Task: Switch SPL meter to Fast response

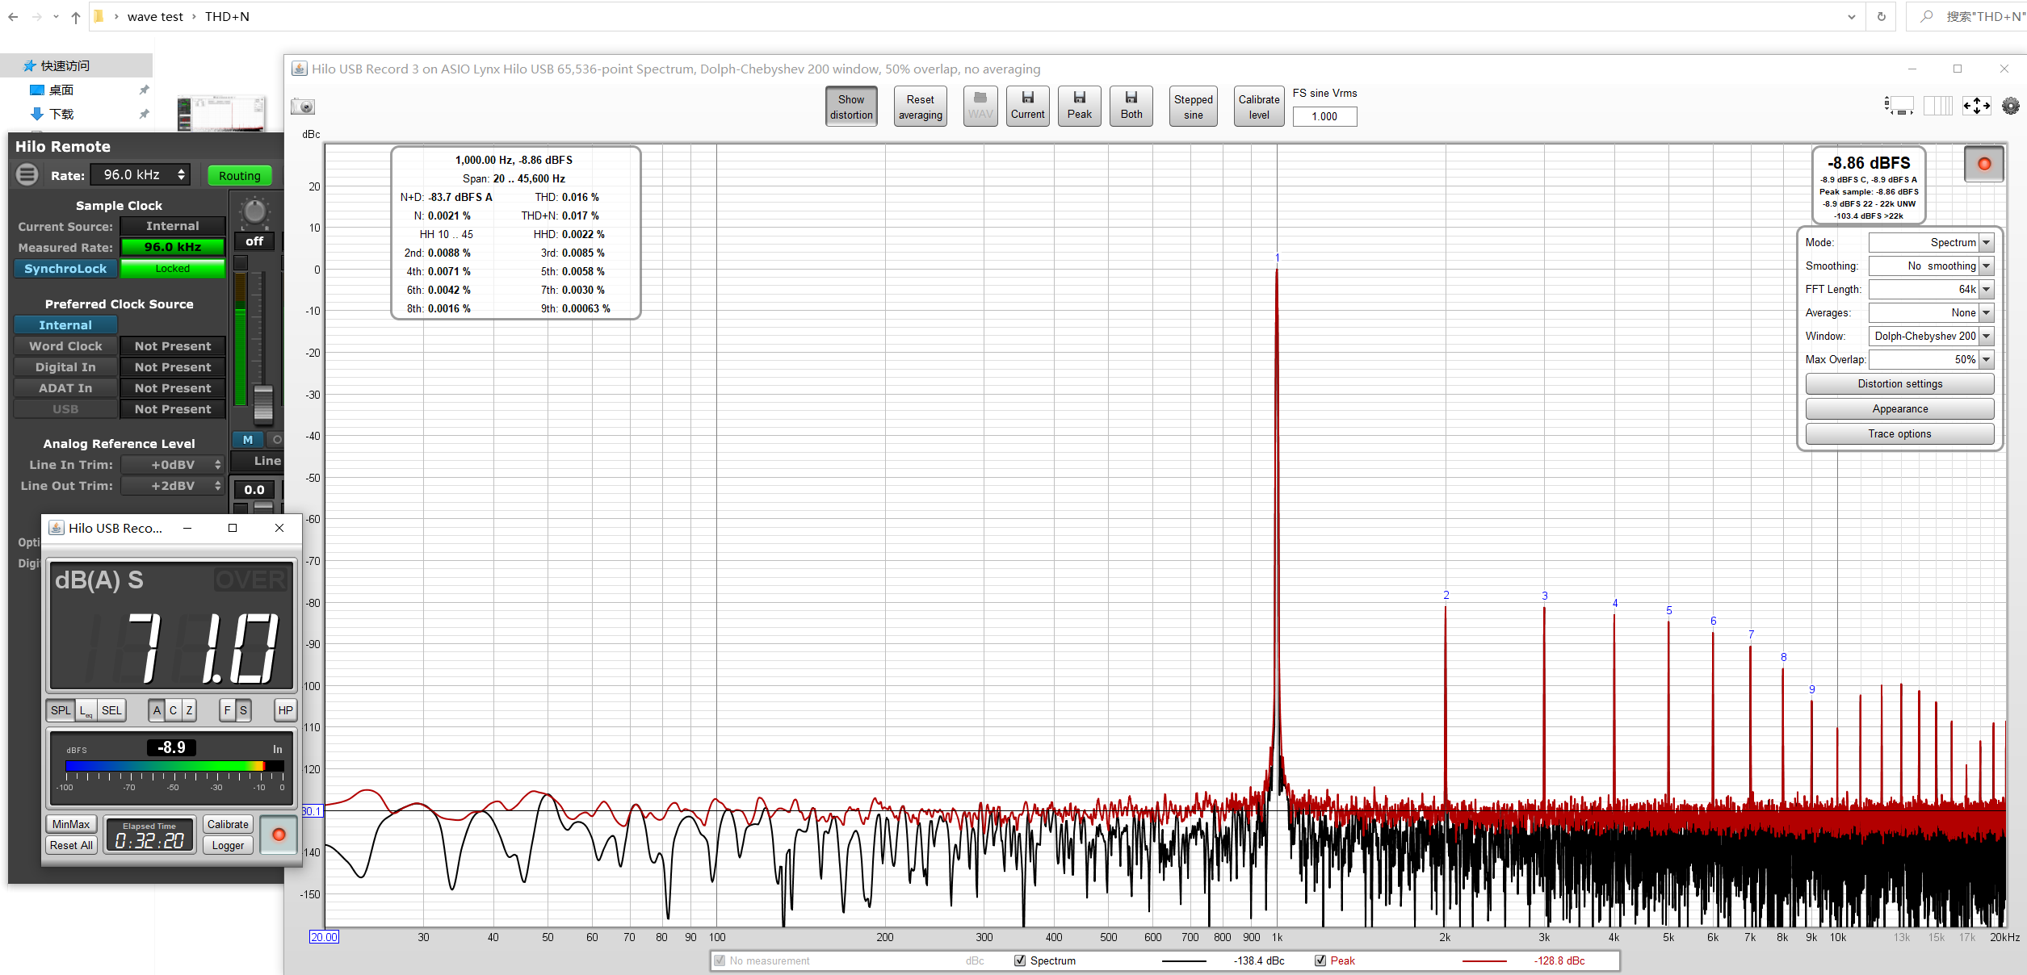Action: coord(227,710)
